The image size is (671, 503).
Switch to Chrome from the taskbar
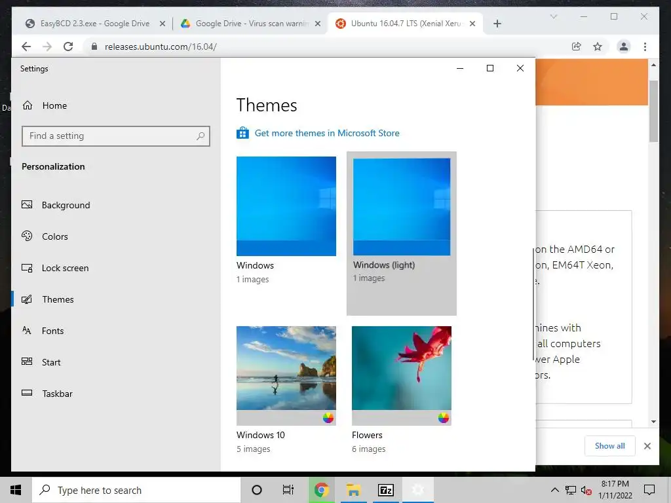321,490
